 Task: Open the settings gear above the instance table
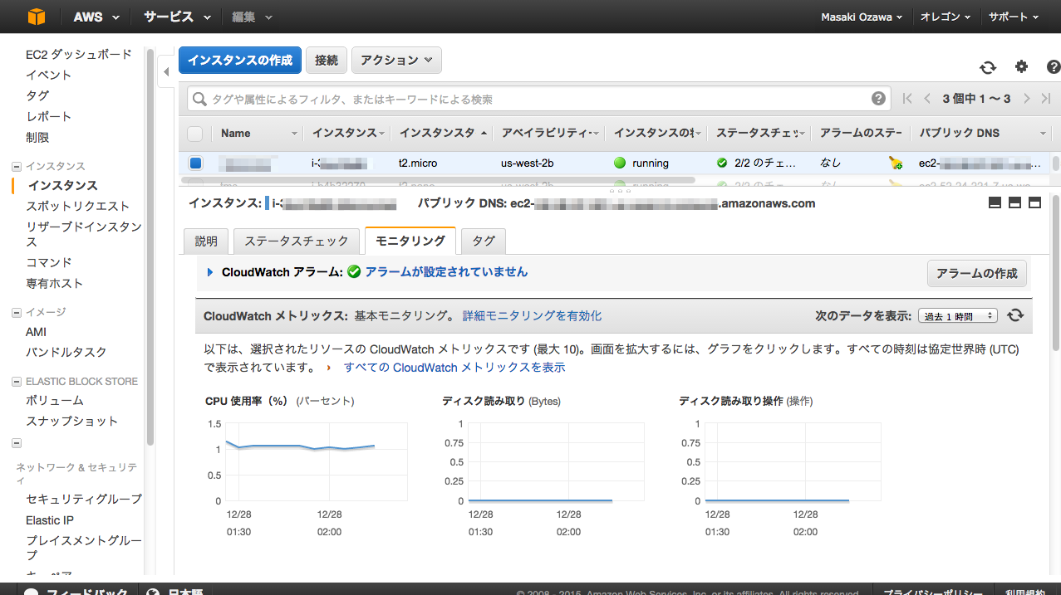(x=1021, y=66)
